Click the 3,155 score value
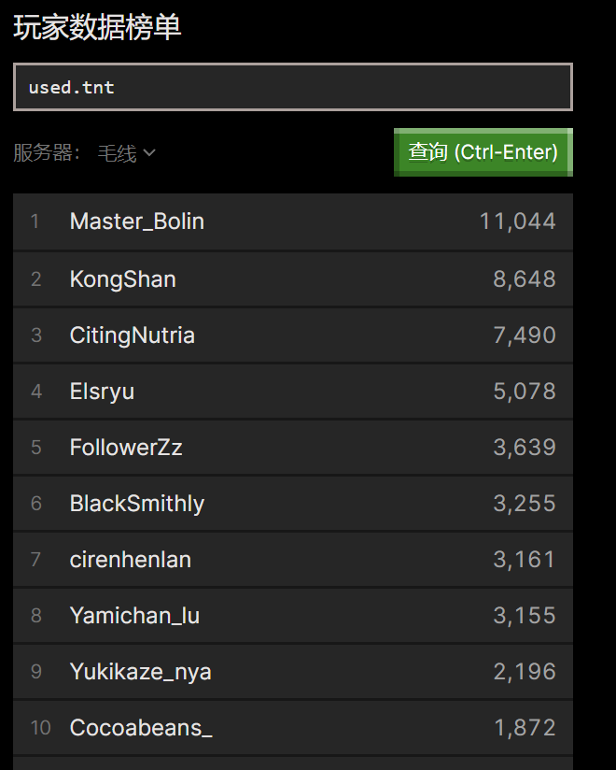The width and height of the screenshot is (616, 770). [525, 615]
